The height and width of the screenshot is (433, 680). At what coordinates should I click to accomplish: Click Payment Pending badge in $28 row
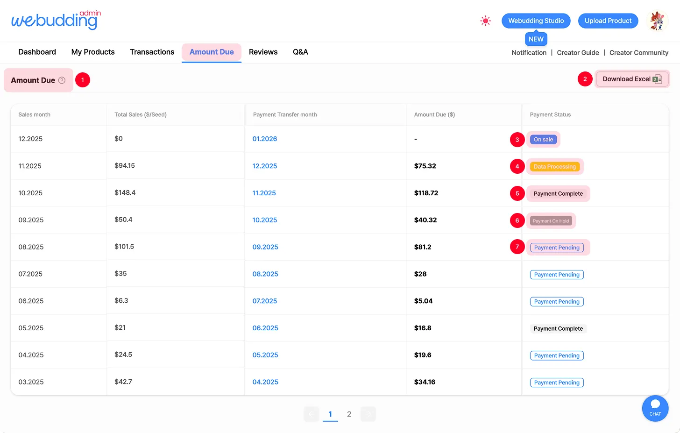(x=557, y=275)
